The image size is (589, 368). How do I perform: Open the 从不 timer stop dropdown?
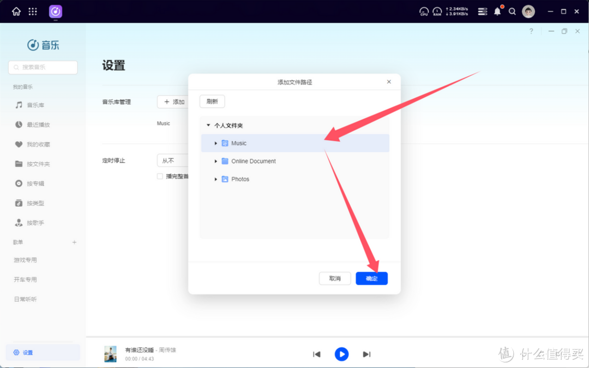coord(173,160)
